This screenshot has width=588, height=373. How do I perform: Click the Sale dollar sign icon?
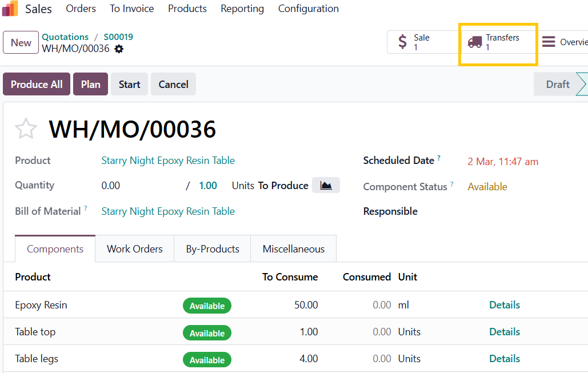402,42
